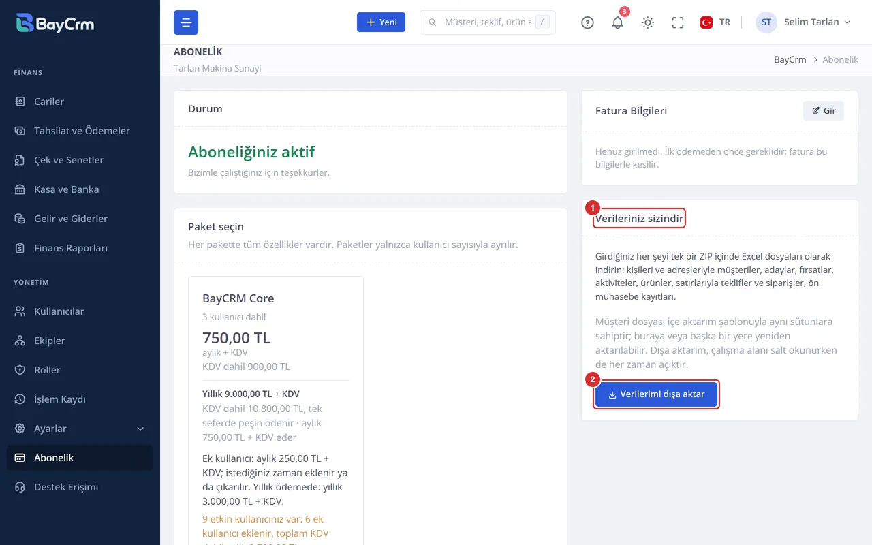Image resolution: width=872 pixels, height=545 pixels.
Task: Follow the BayCrm breadcrumb link
Action: coord(790,59)
